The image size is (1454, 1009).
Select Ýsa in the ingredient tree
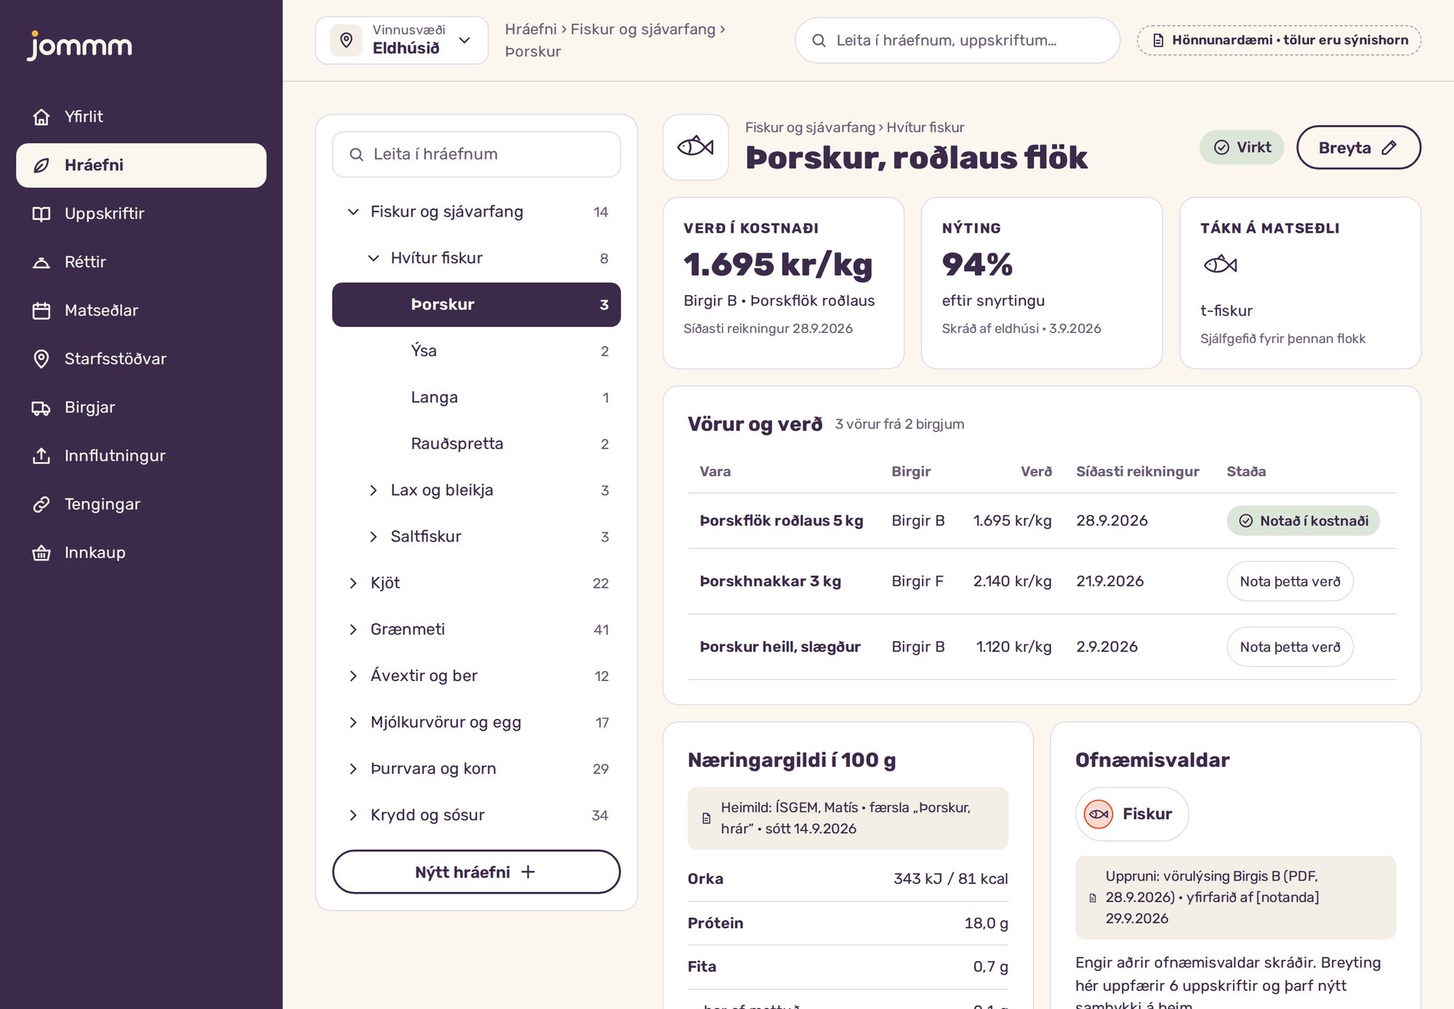click(476, 351)
